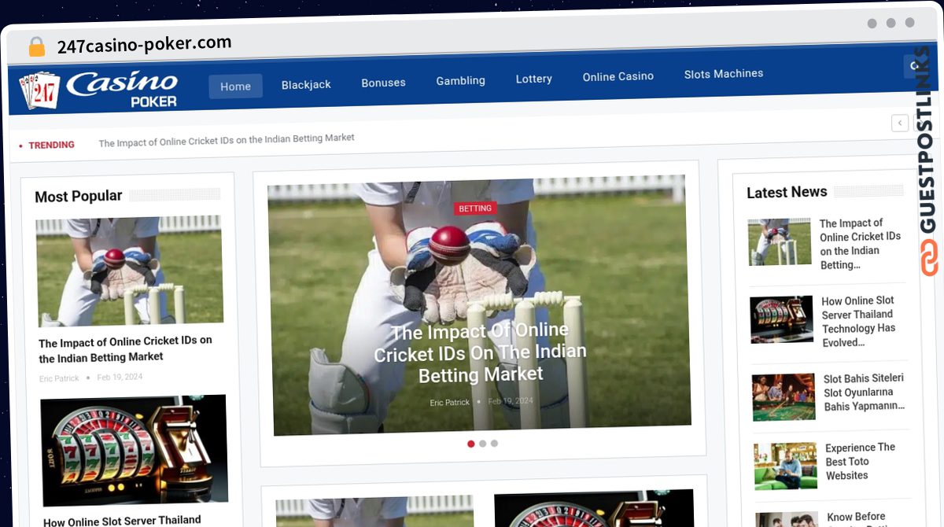Select Bonuses in the navigation bar

[x=383, y=83]
